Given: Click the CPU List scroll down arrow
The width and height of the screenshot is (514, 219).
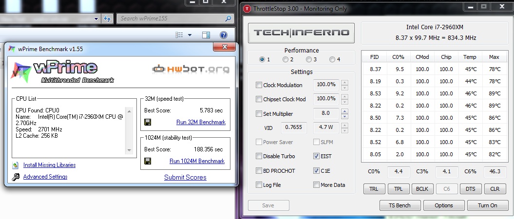Looking at the screenshot, I should pos(129,150).
